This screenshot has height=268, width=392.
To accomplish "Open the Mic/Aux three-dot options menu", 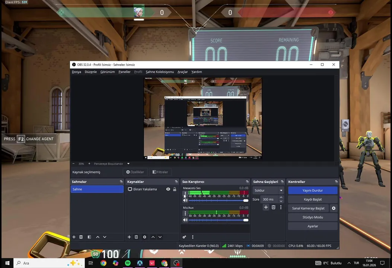I will (185, 213).
